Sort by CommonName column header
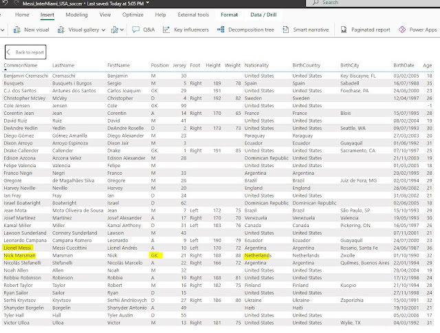 point(21,65)
